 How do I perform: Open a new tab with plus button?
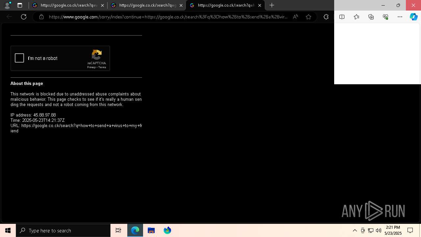pos(272,5)
